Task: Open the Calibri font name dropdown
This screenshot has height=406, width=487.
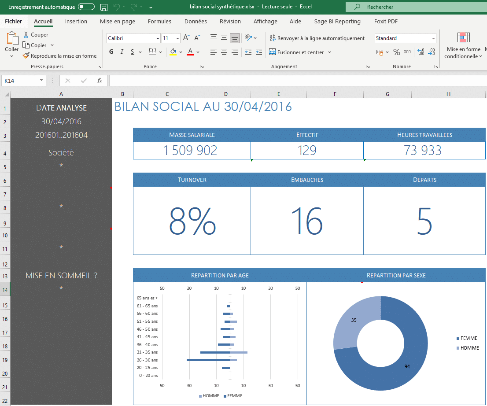Action: point(158,38)
